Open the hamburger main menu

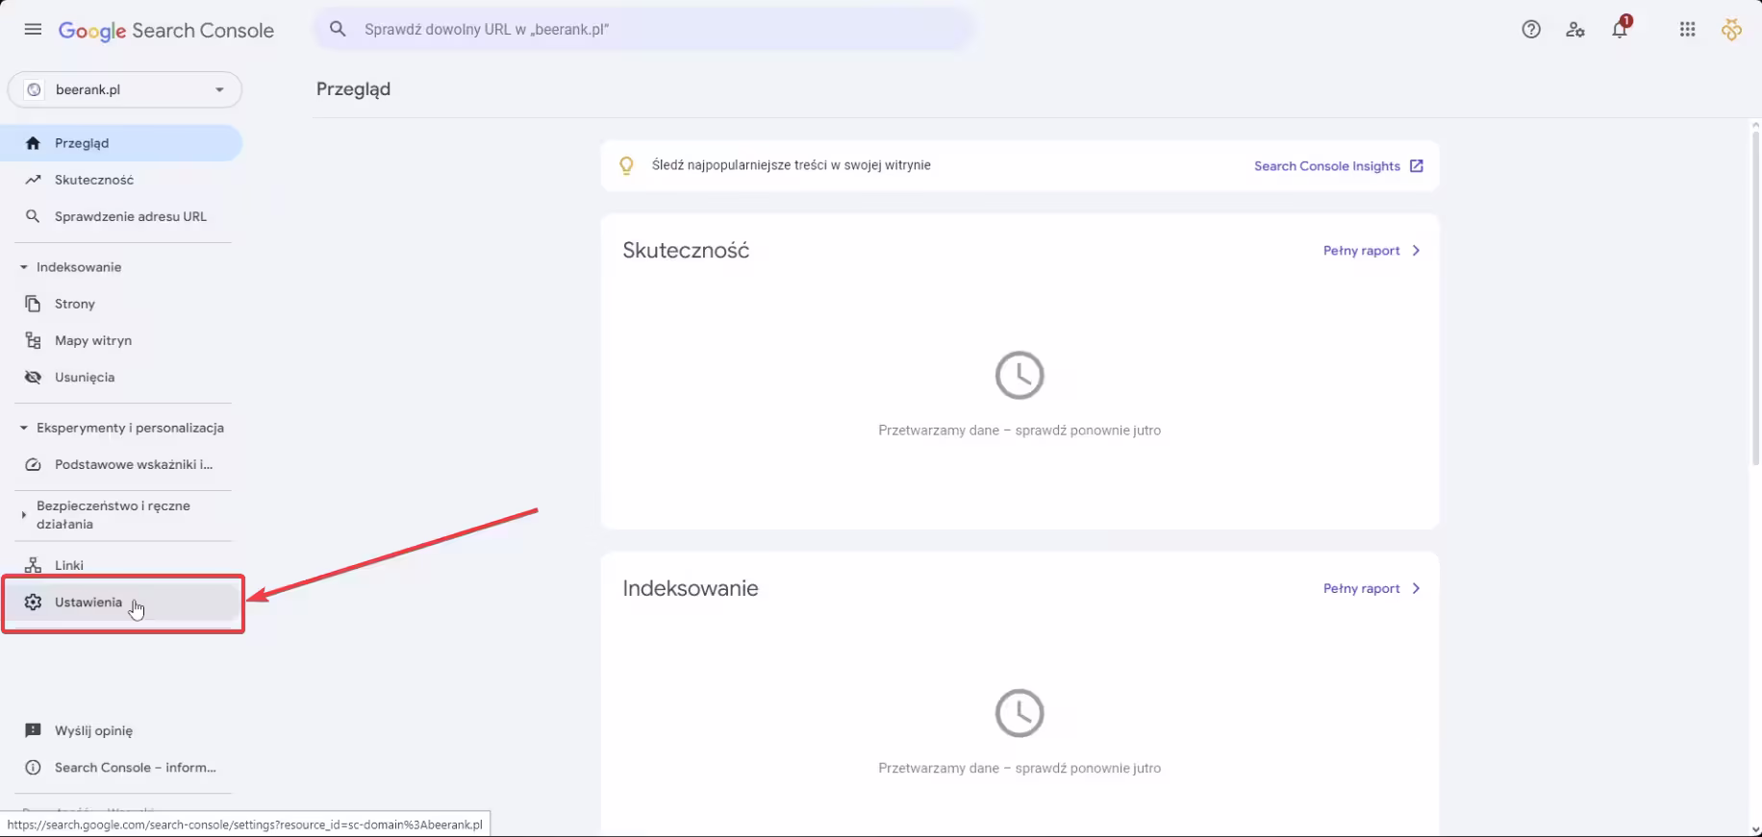(33, 30)
